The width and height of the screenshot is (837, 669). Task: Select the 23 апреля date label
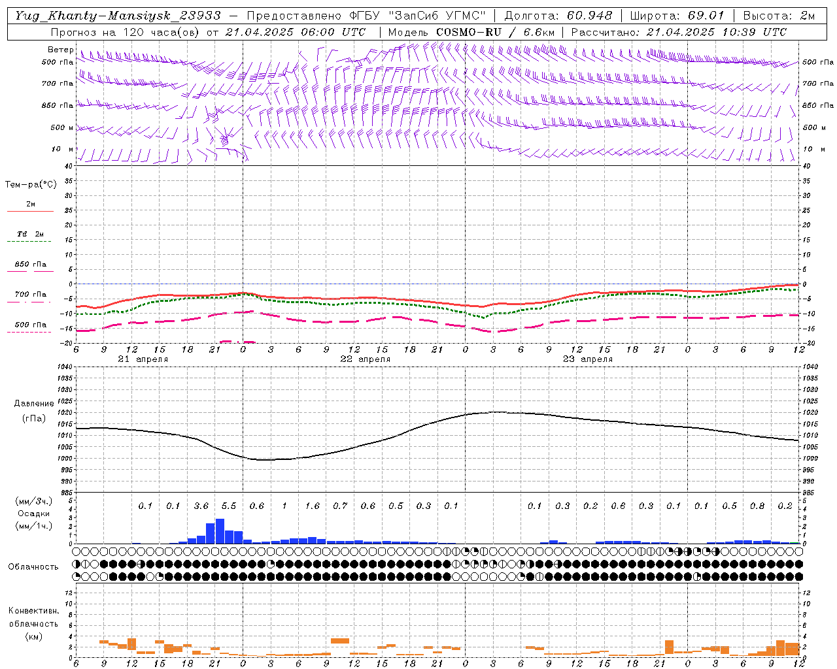coord(587,359)
